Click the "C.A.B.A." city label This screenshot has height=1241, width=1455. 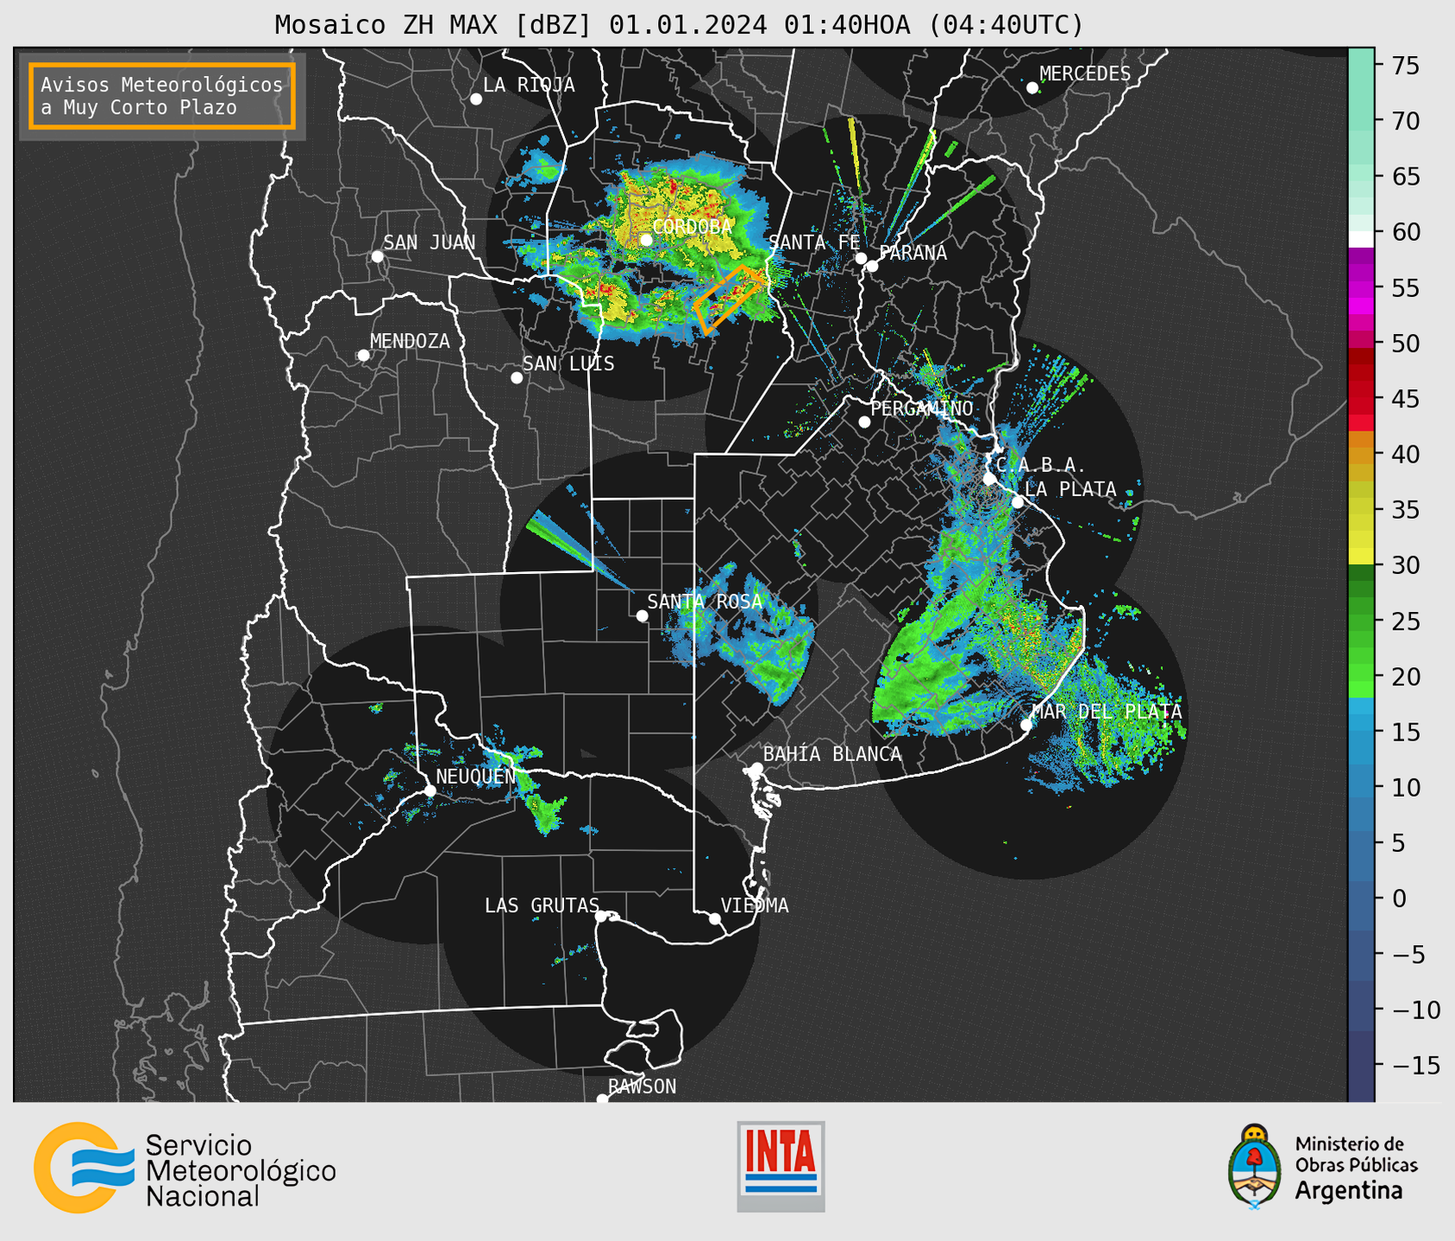pyautogui.click(x=1041, y=465)
